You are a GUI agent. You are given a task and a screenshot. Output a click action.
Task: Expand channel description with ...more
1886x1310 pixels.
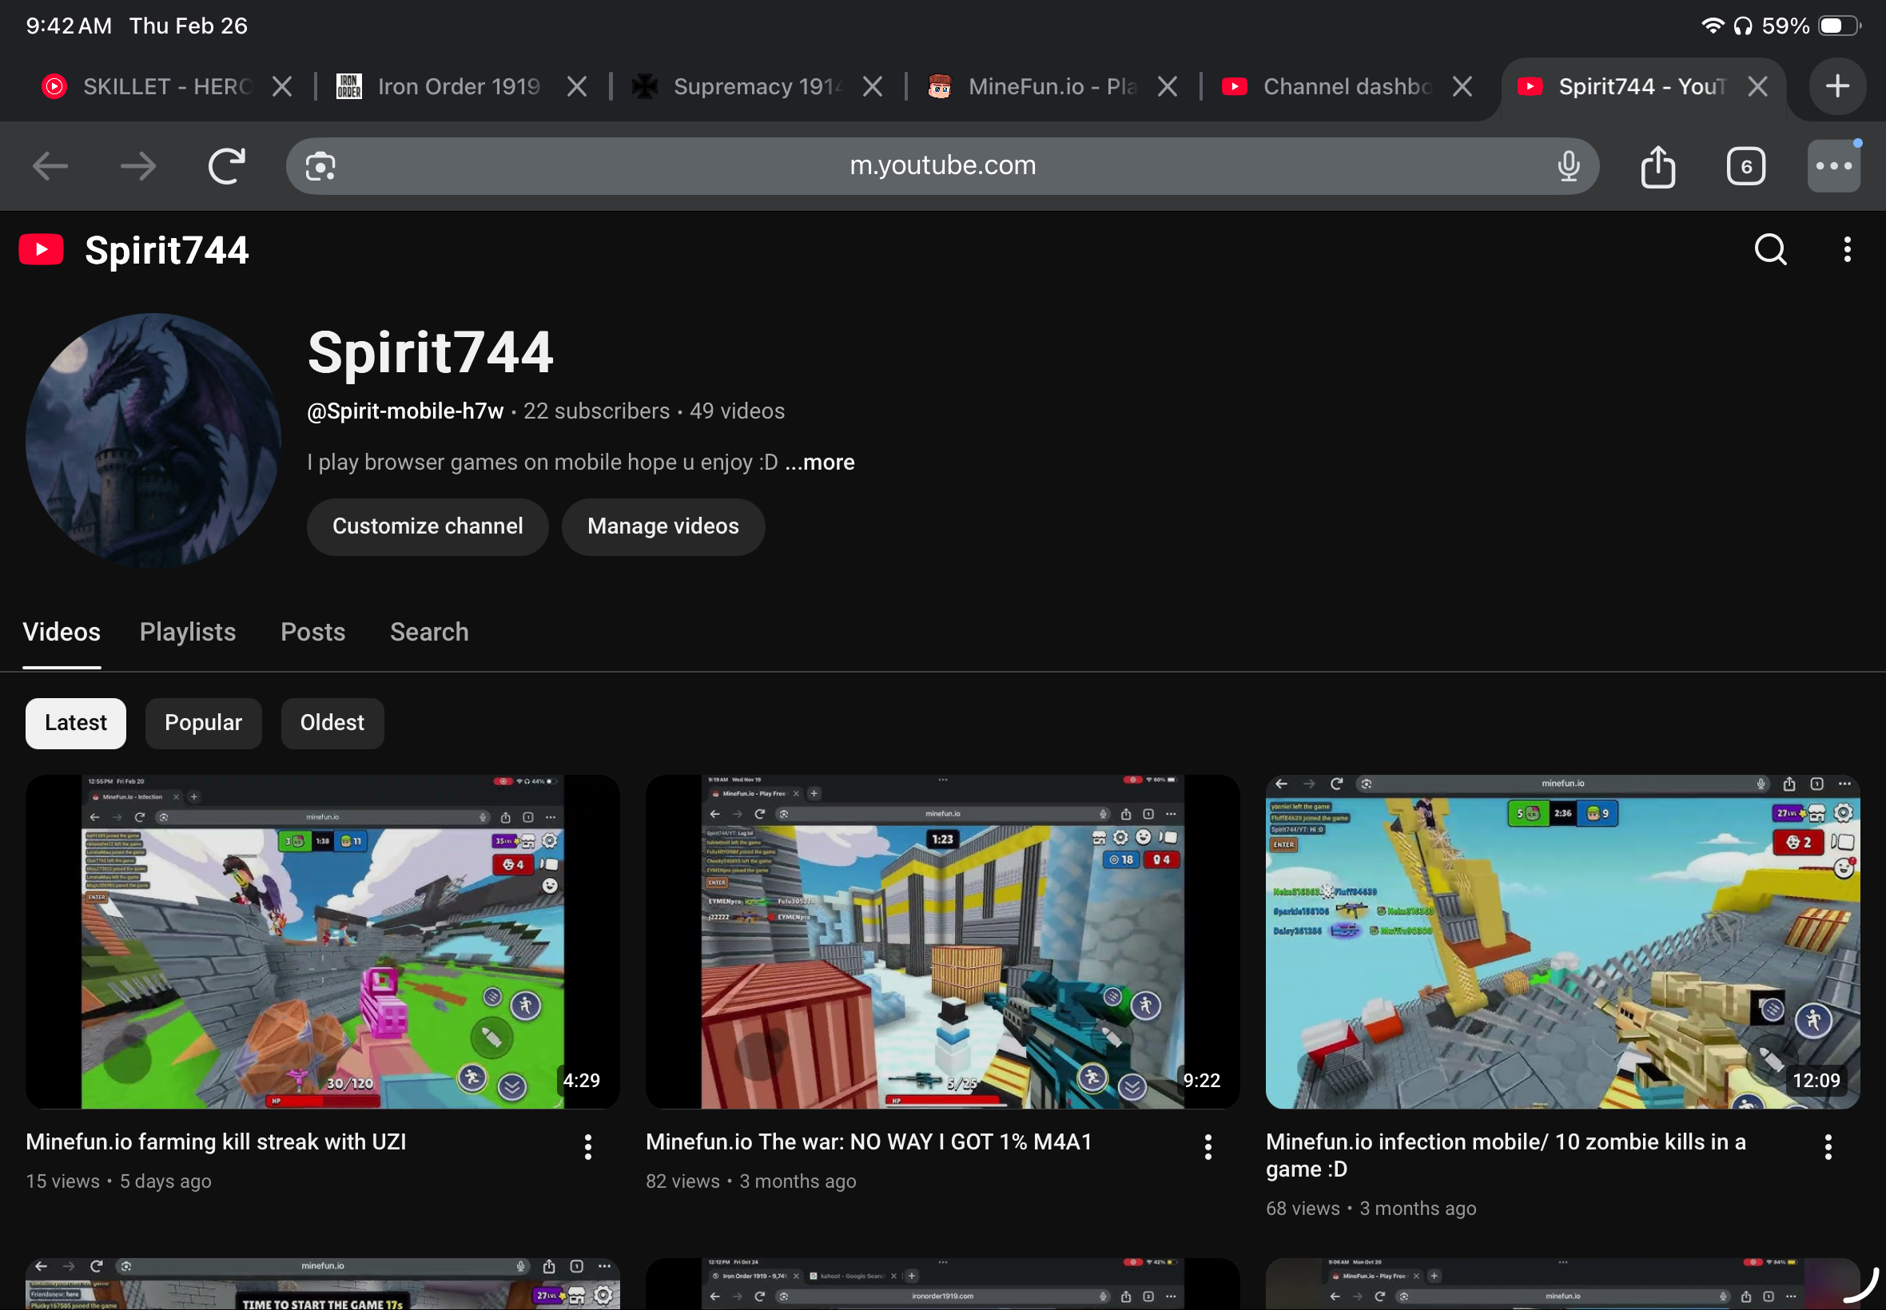pos(819,462)
